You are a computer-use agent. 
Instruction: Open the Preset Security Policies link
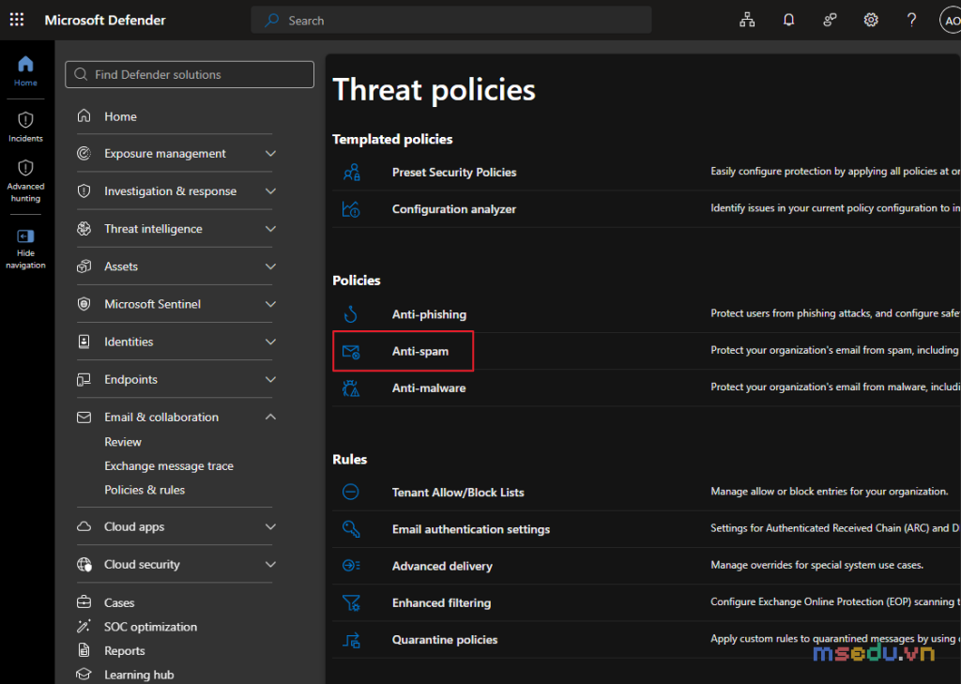[454, 173]
